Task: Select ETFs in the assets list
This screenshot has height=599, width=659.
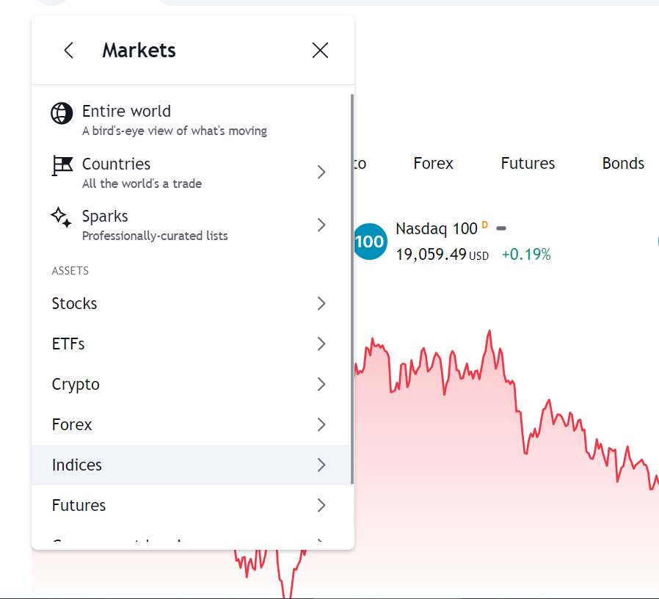Action: (x=191, y=344)
